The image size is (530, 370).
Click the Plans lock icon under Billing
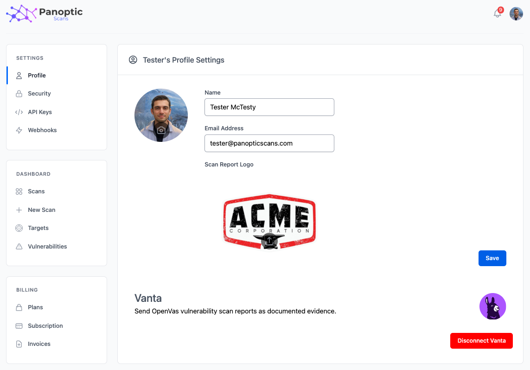point(19,307)
